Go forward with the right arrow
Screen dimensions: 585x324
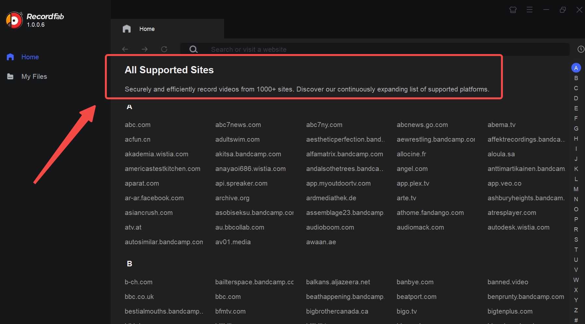click(145, 49)
